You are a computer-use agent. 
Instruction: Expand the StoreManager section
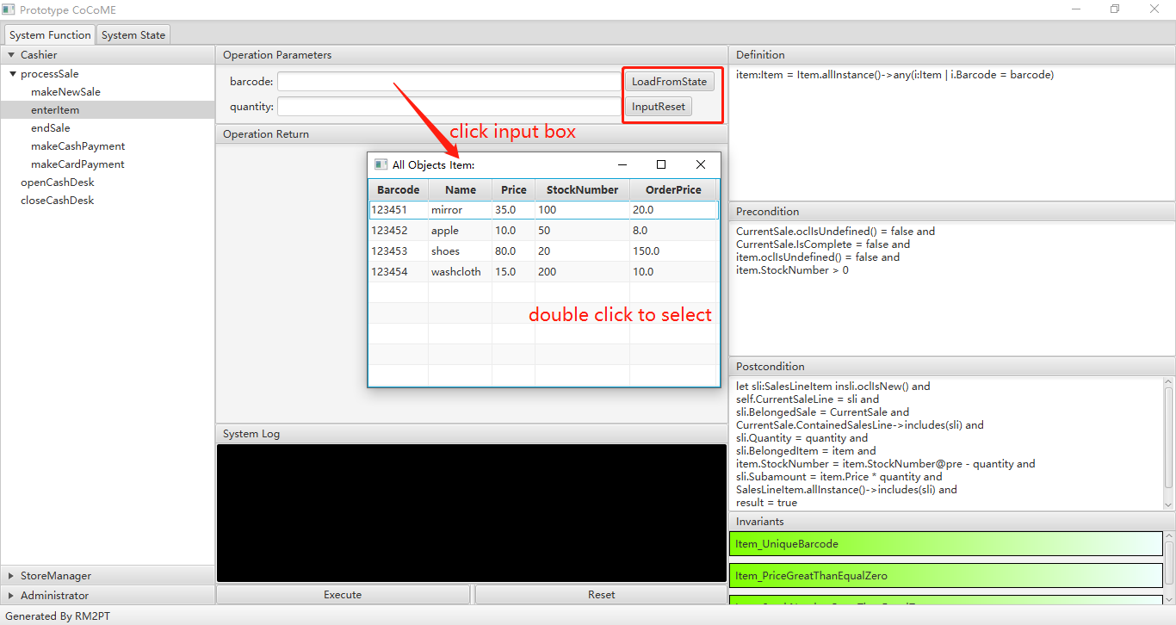10,576
